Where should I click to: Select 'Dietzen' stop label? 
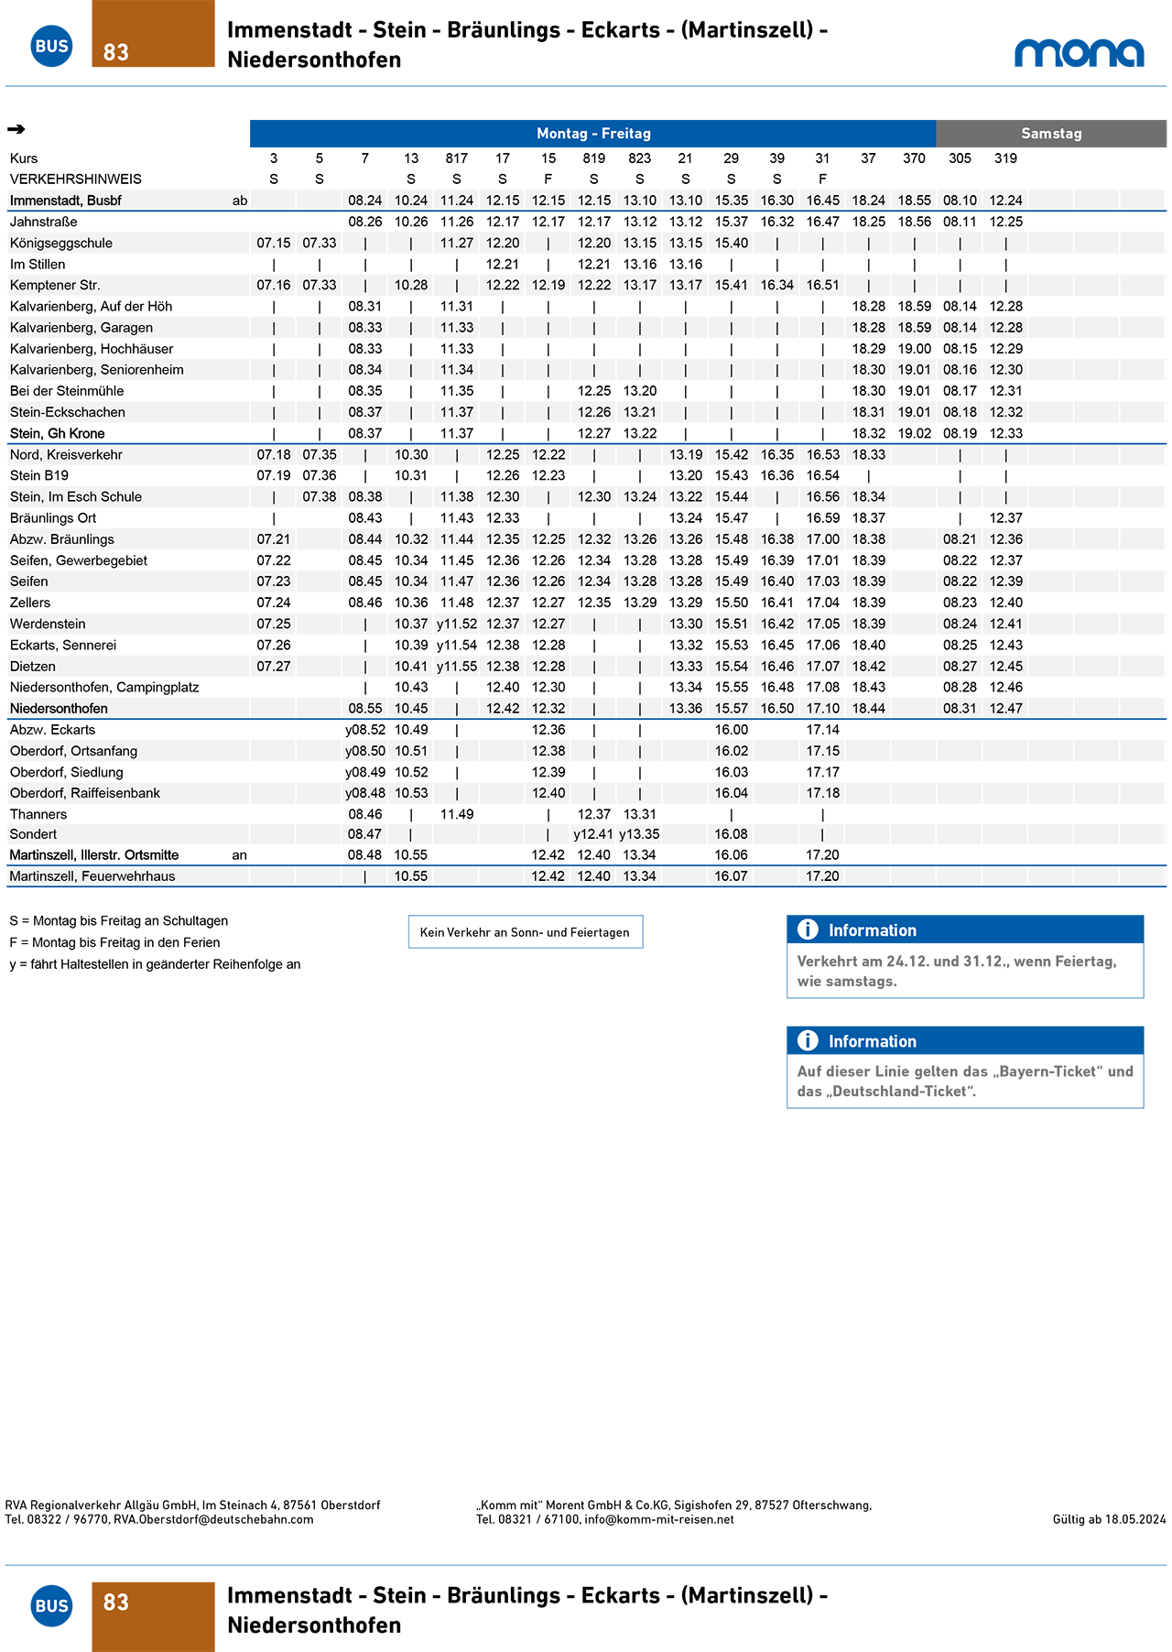pyautogui.click(x=33, y=666)
